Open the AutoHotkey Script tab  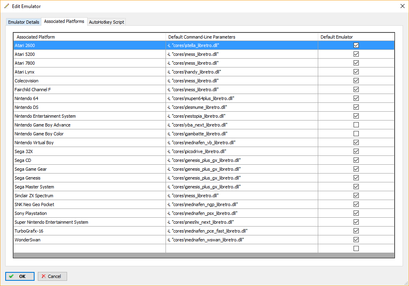[x=106, y=22]
